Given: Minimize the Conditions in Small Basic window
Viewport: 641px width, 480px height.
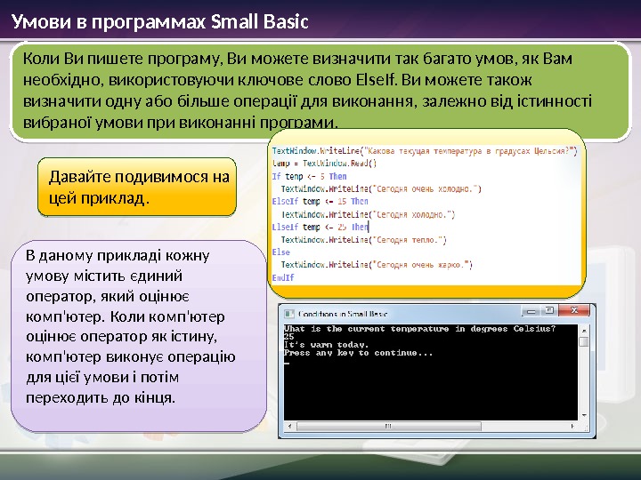Looking at the screenshot, I should 531,311.
